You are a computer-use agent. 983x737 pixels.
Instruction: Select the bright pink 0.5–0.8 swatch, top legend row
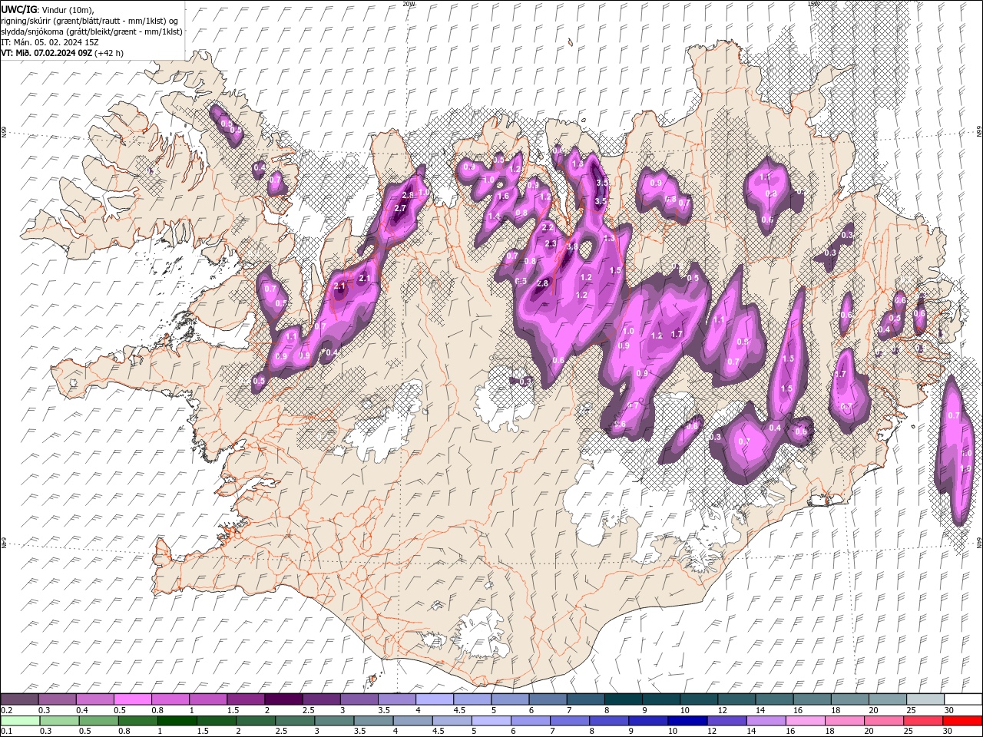[x=132, y=699]
